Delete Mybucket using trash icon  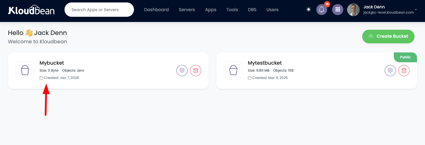point(196,71)
